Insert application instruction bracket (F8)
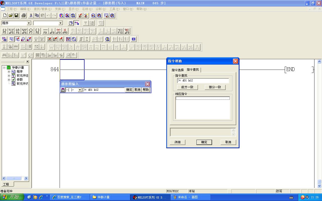Screen dimensions: 322x201 tap(37, 31)
